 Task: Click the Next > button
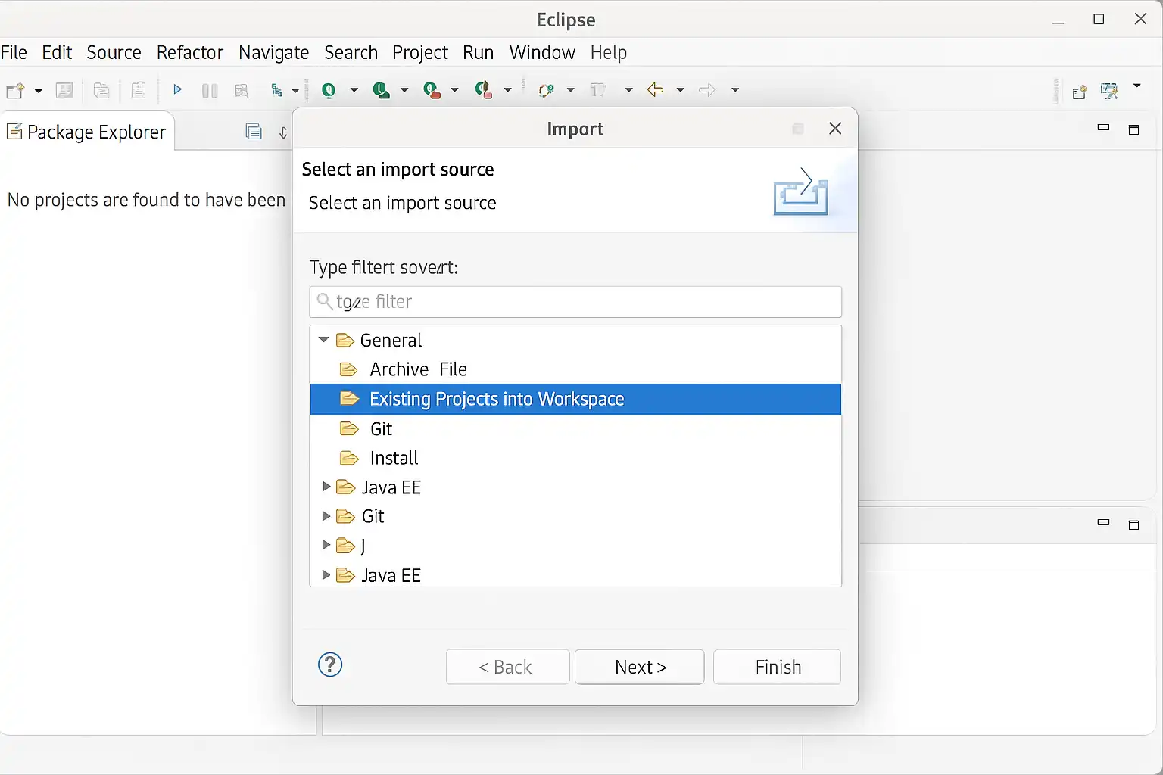pos(640,667)
